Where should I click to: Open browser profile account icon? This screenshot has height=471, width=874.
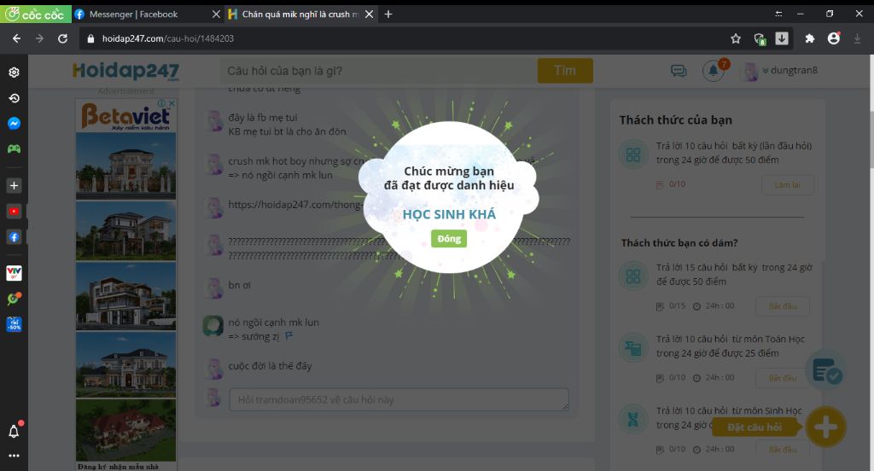point(833,38)
